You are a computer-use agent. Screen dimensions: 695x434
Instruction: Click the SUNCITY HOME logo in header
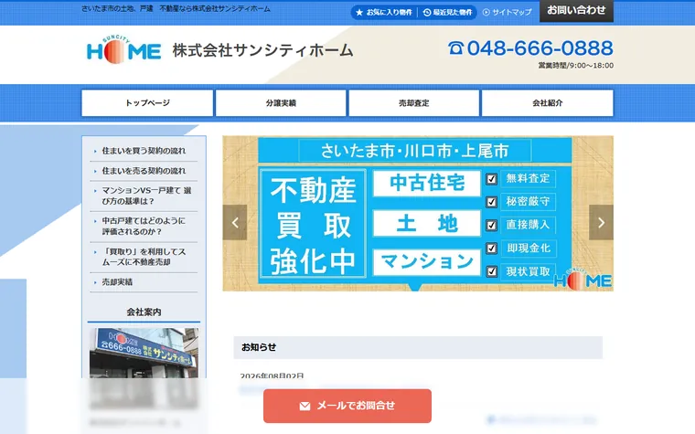(x=123, y=49)
